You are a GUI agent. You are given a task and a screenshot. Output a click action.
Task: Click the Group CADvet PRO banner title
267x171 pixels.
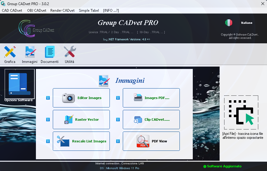[x=128, y=23]
